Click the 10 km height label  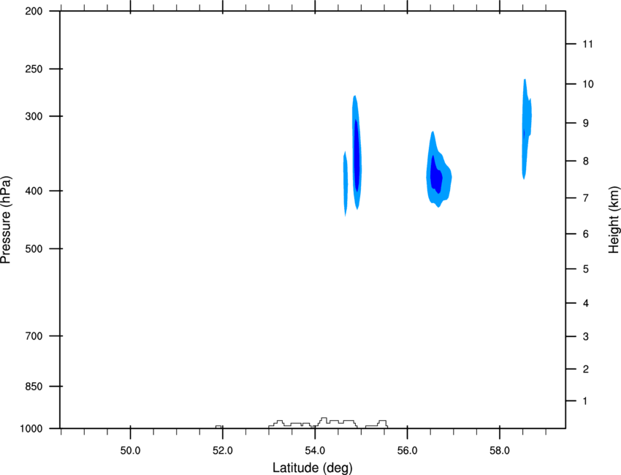click(588, 84)
